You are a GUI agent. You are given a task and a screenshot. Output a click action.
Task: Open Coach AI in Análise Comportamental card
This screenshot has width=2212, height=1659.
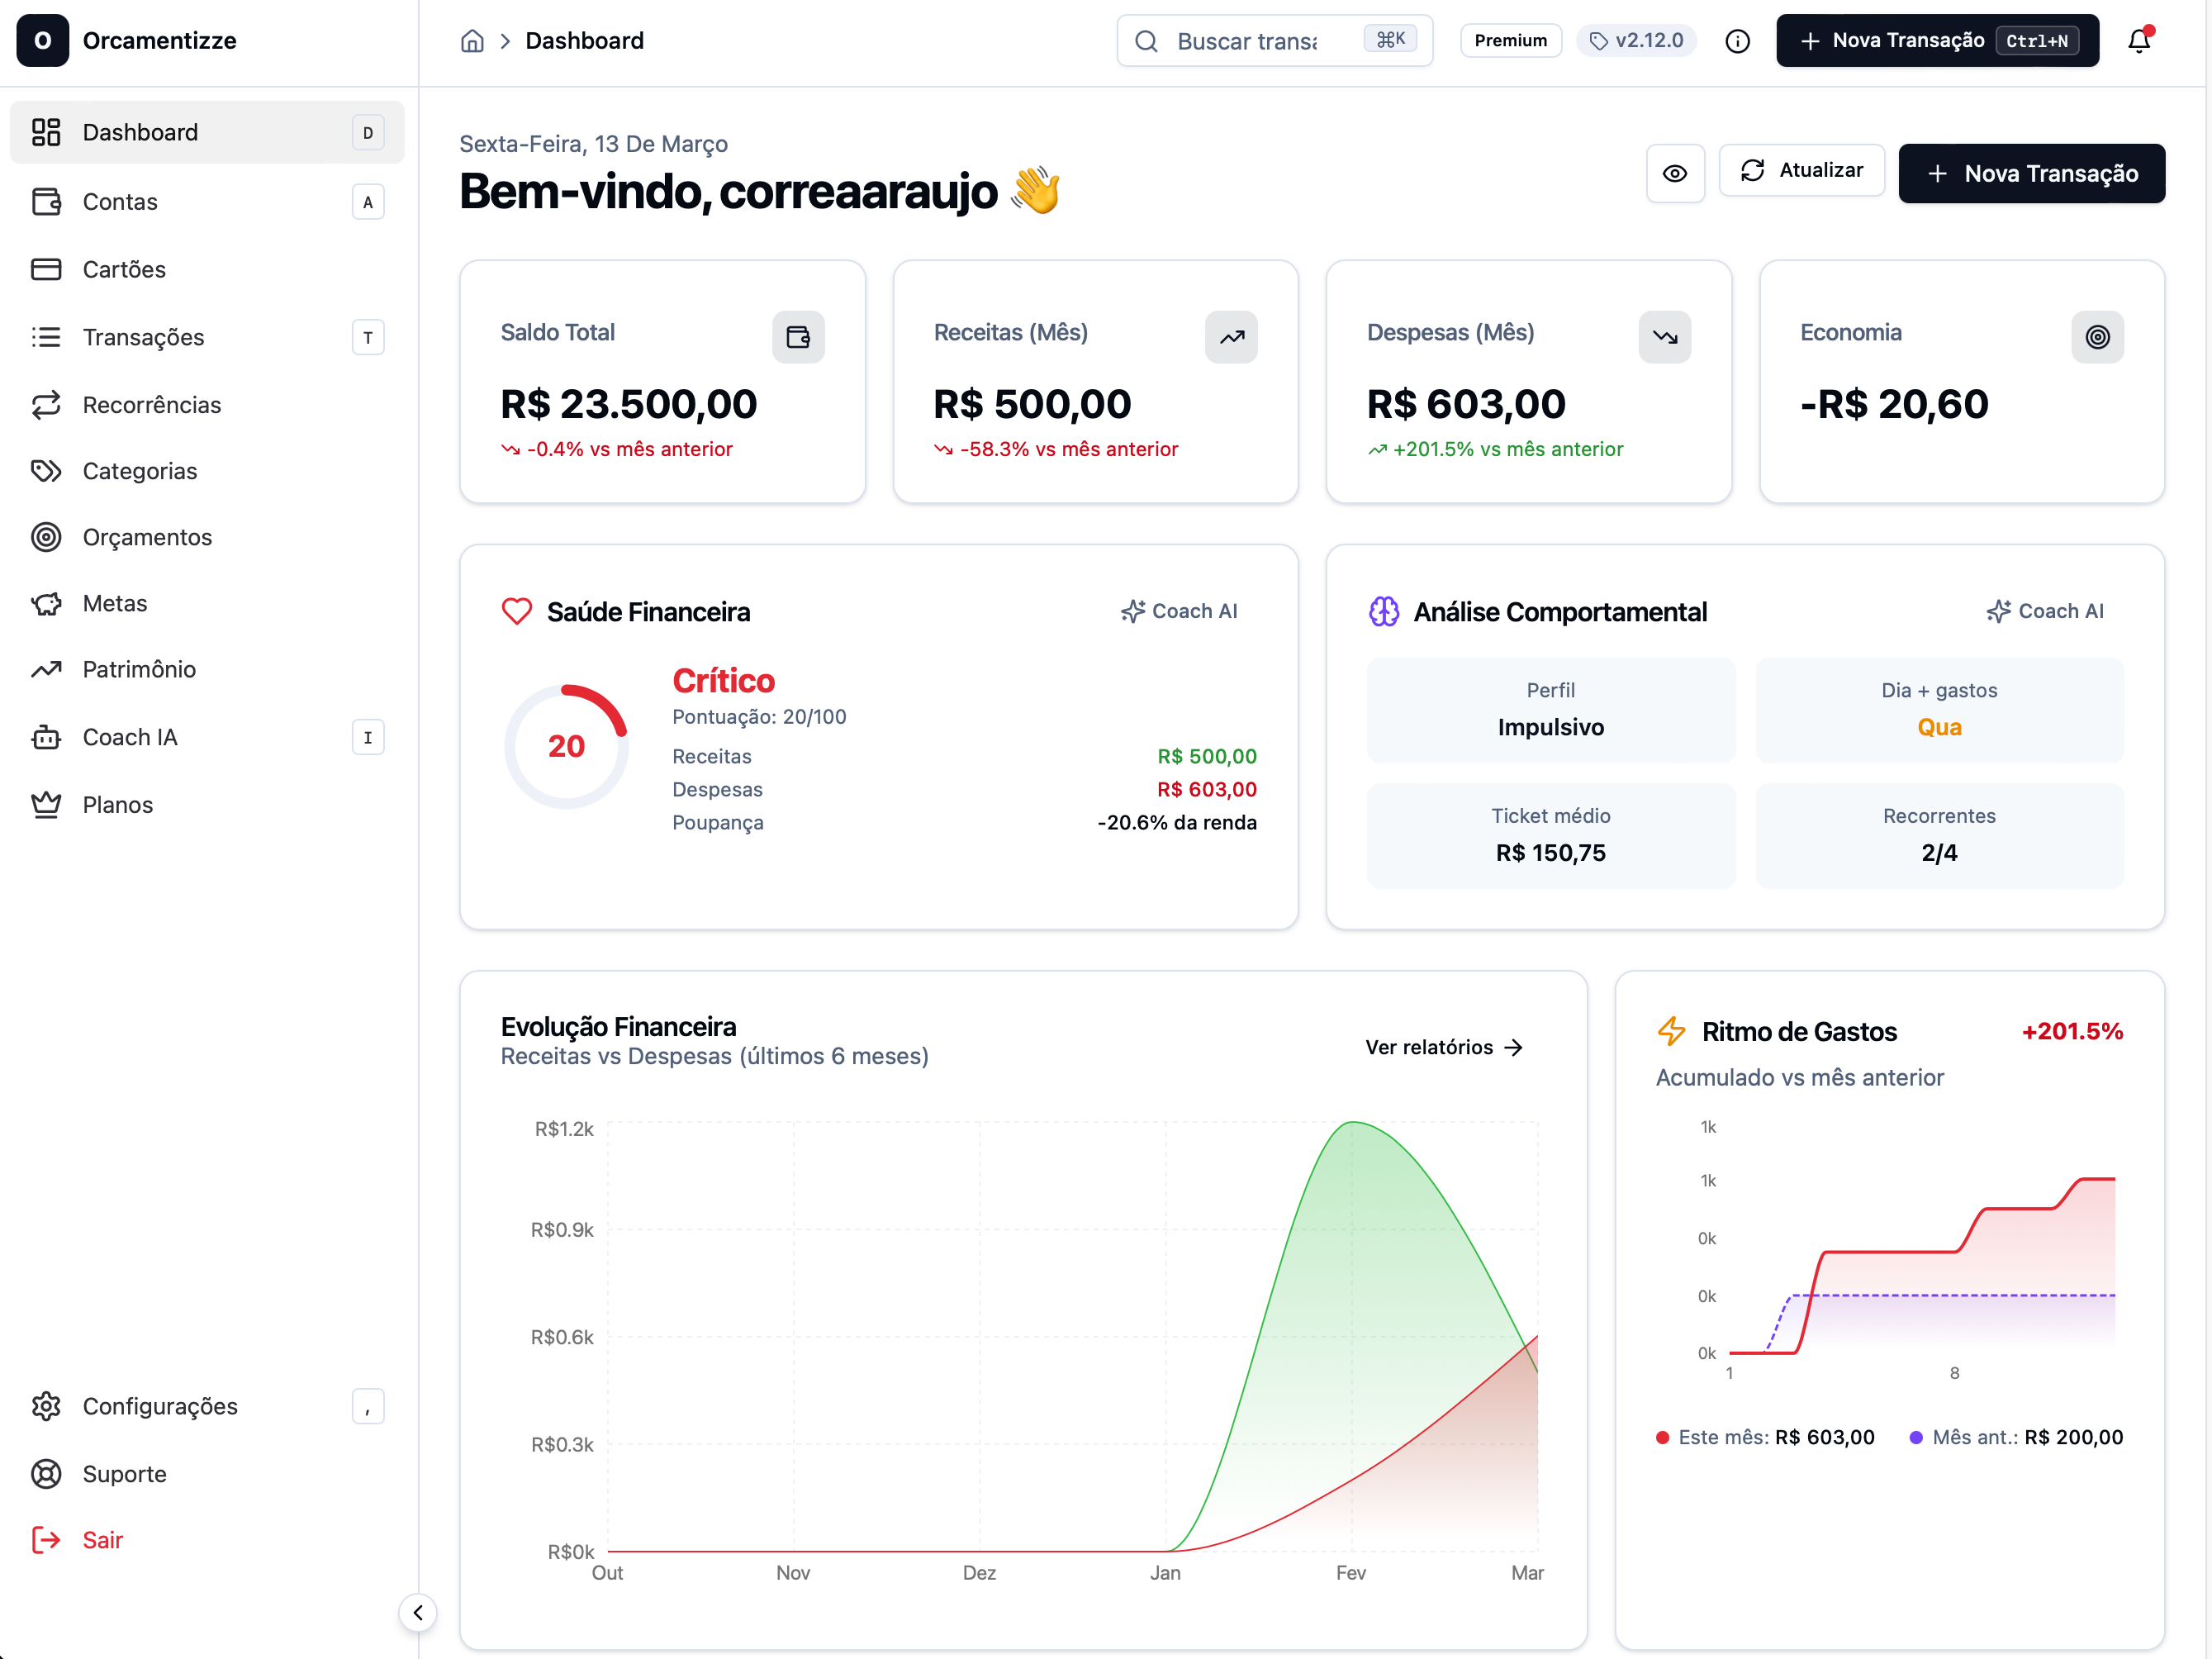pos(2045,611)
